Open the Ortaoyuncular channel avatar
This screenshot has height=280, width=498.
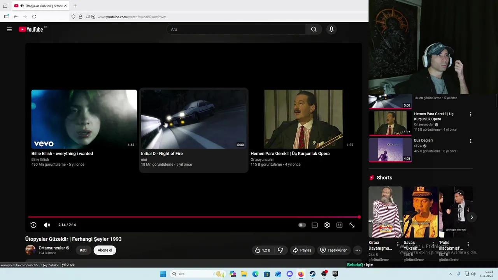coord(30,250)
